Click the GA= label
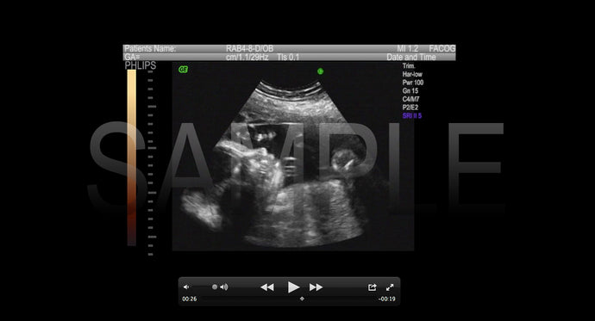The width and height of the screenshot is (595, 321). 132,57
